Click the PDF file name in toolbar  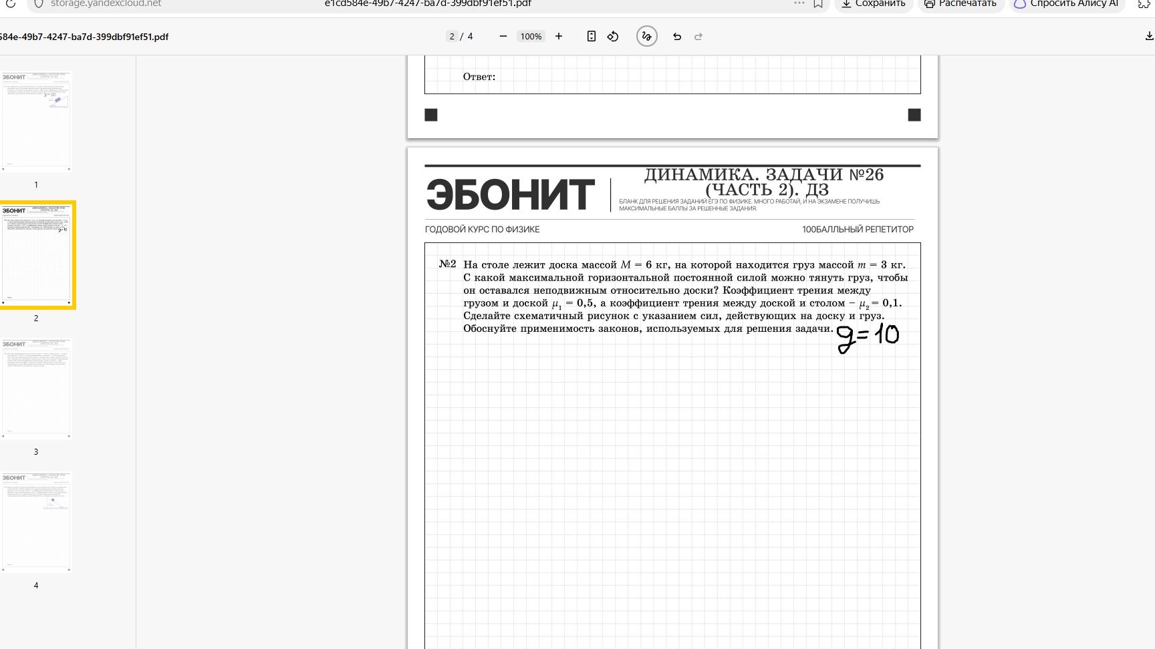(84, 37)
